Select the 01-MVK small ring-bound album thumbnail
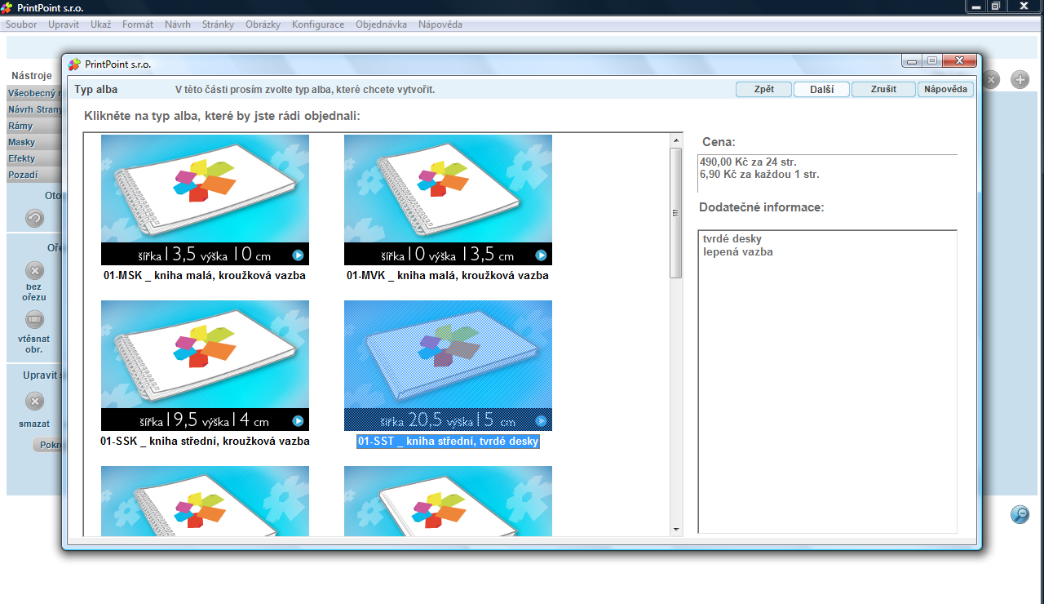Image resolution: width=1044 pixels, height=604 pixels. tap(448, 200)
